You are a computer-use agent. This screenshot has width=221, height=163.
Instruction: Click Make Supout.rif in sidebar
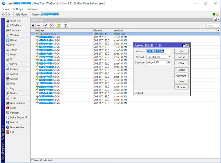point(18,117)
